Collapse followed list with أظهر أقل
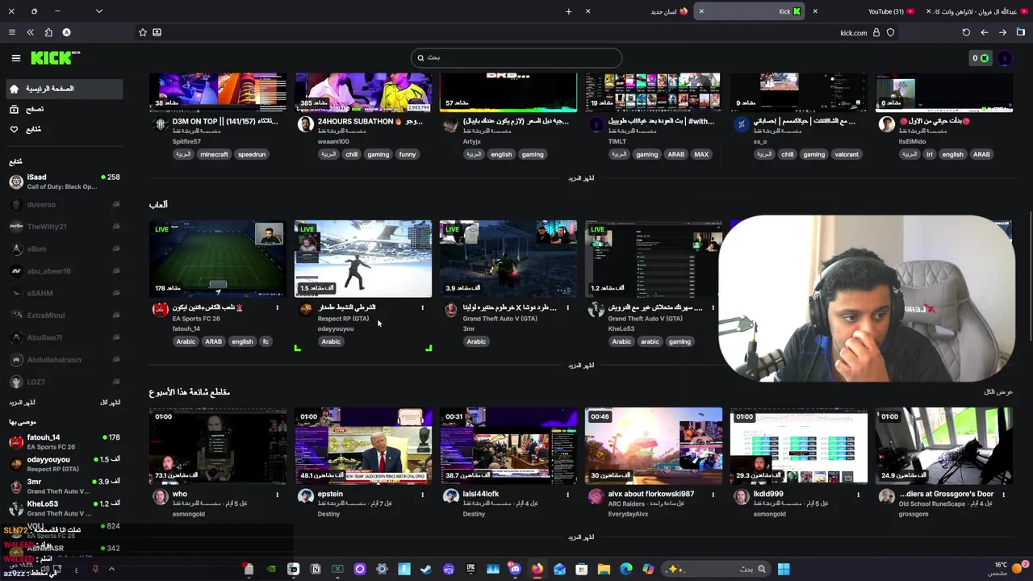 coord(110,402)
